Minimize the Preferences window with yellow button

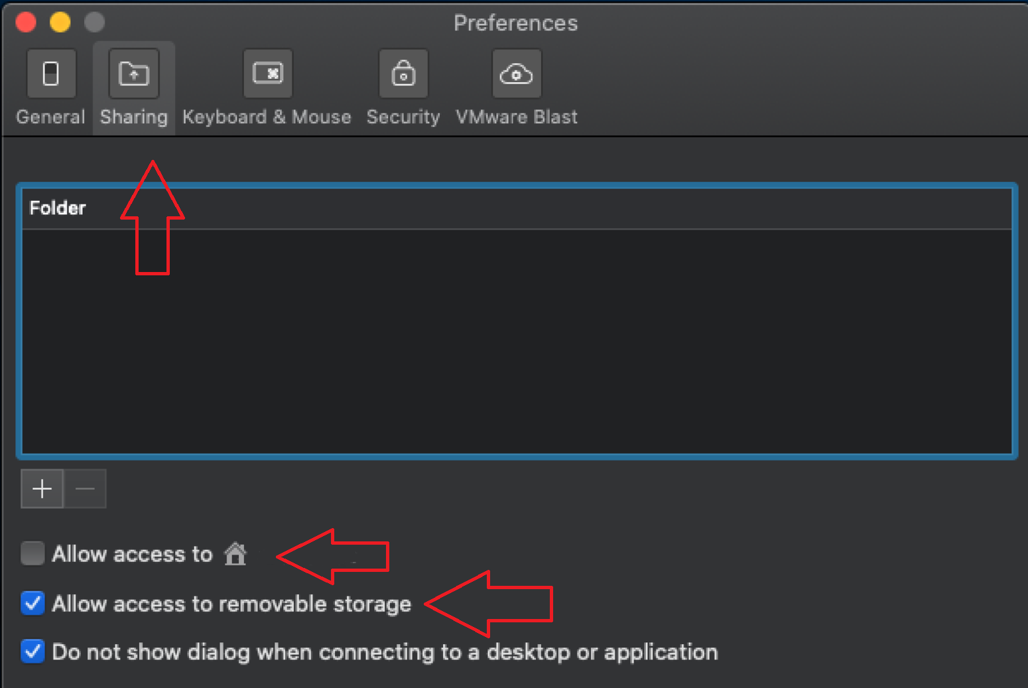tap(60, 22)
